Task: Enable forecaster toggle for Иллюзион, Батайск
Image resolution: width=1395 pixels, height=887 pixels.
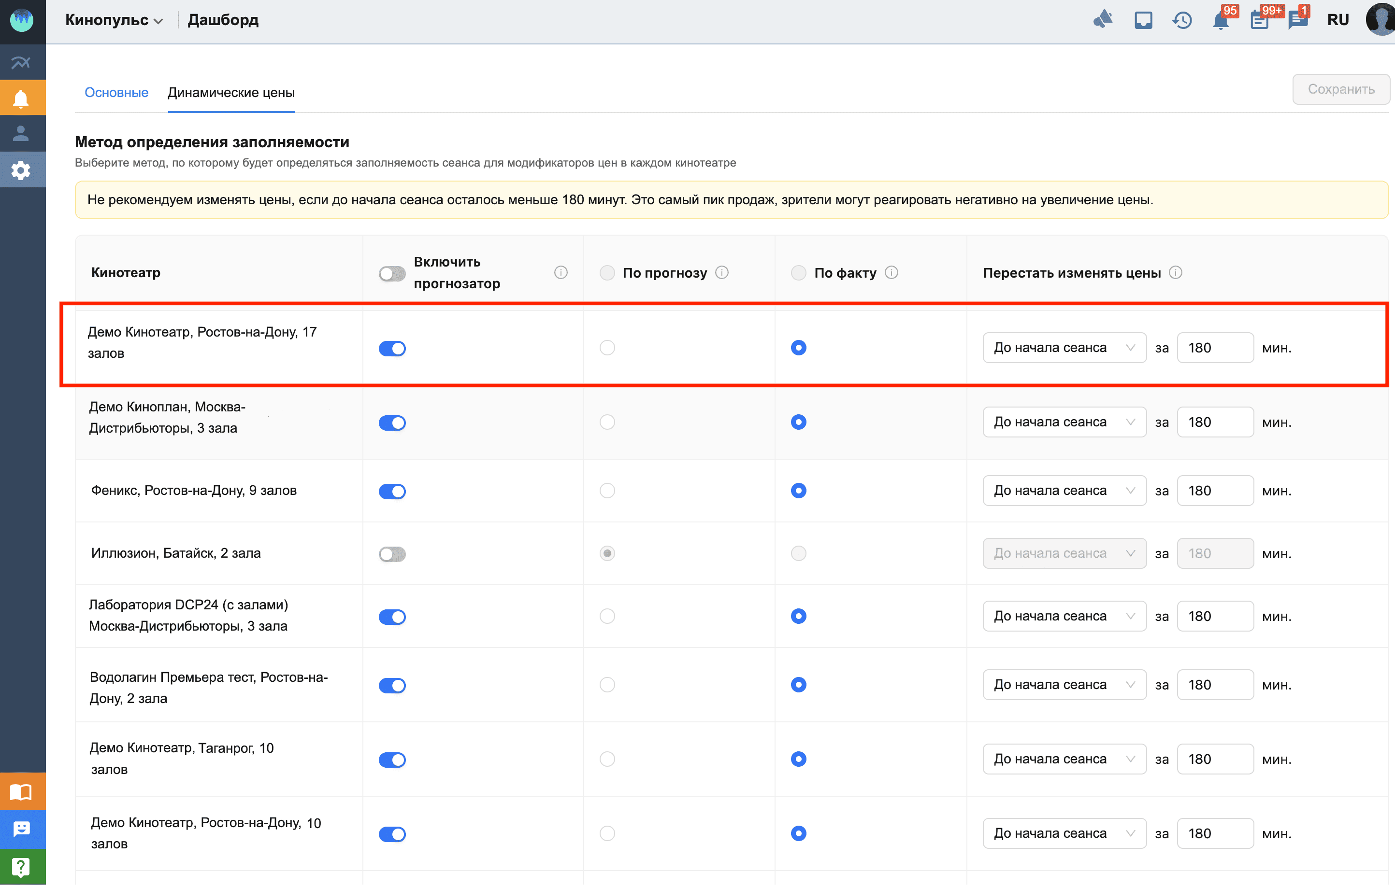Action: [392, 554]
